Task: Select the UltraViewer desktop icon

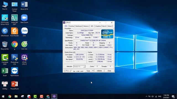Action: 5,32
